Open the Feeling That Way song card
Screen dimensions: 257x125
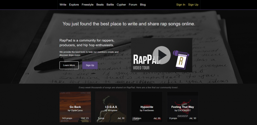183,107
